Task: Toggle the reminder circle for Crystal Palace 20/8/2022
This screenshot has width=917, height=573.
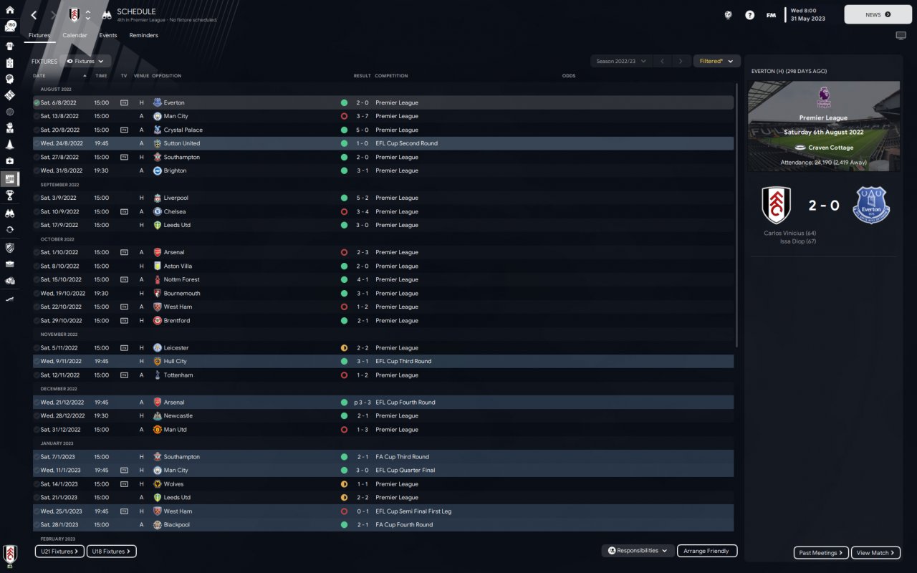Action: click(37, 130)
